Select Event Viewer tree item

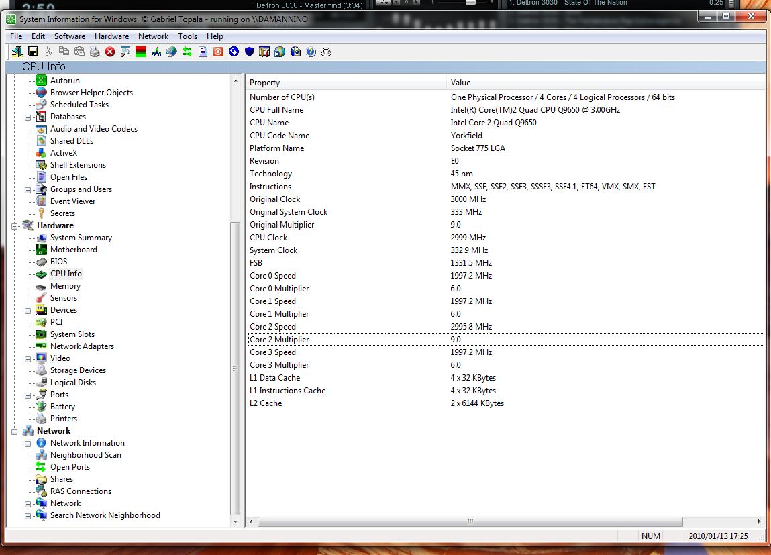pos(72,201)
